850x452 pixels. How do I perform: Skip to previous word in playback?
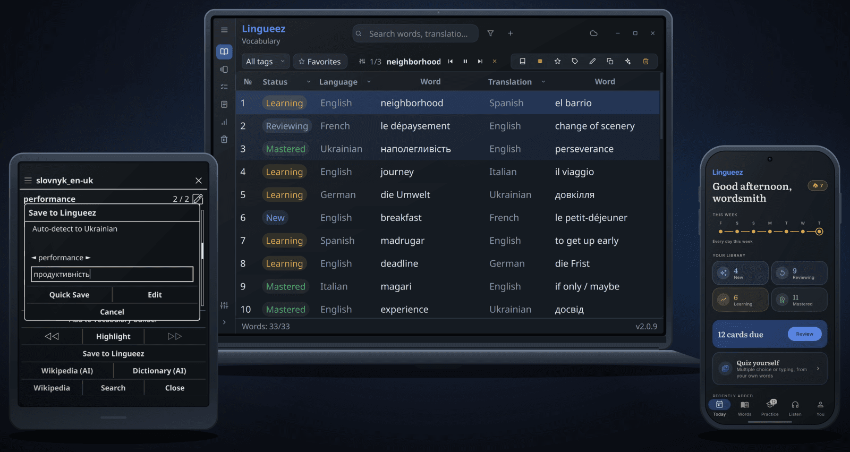coord(450,62)
